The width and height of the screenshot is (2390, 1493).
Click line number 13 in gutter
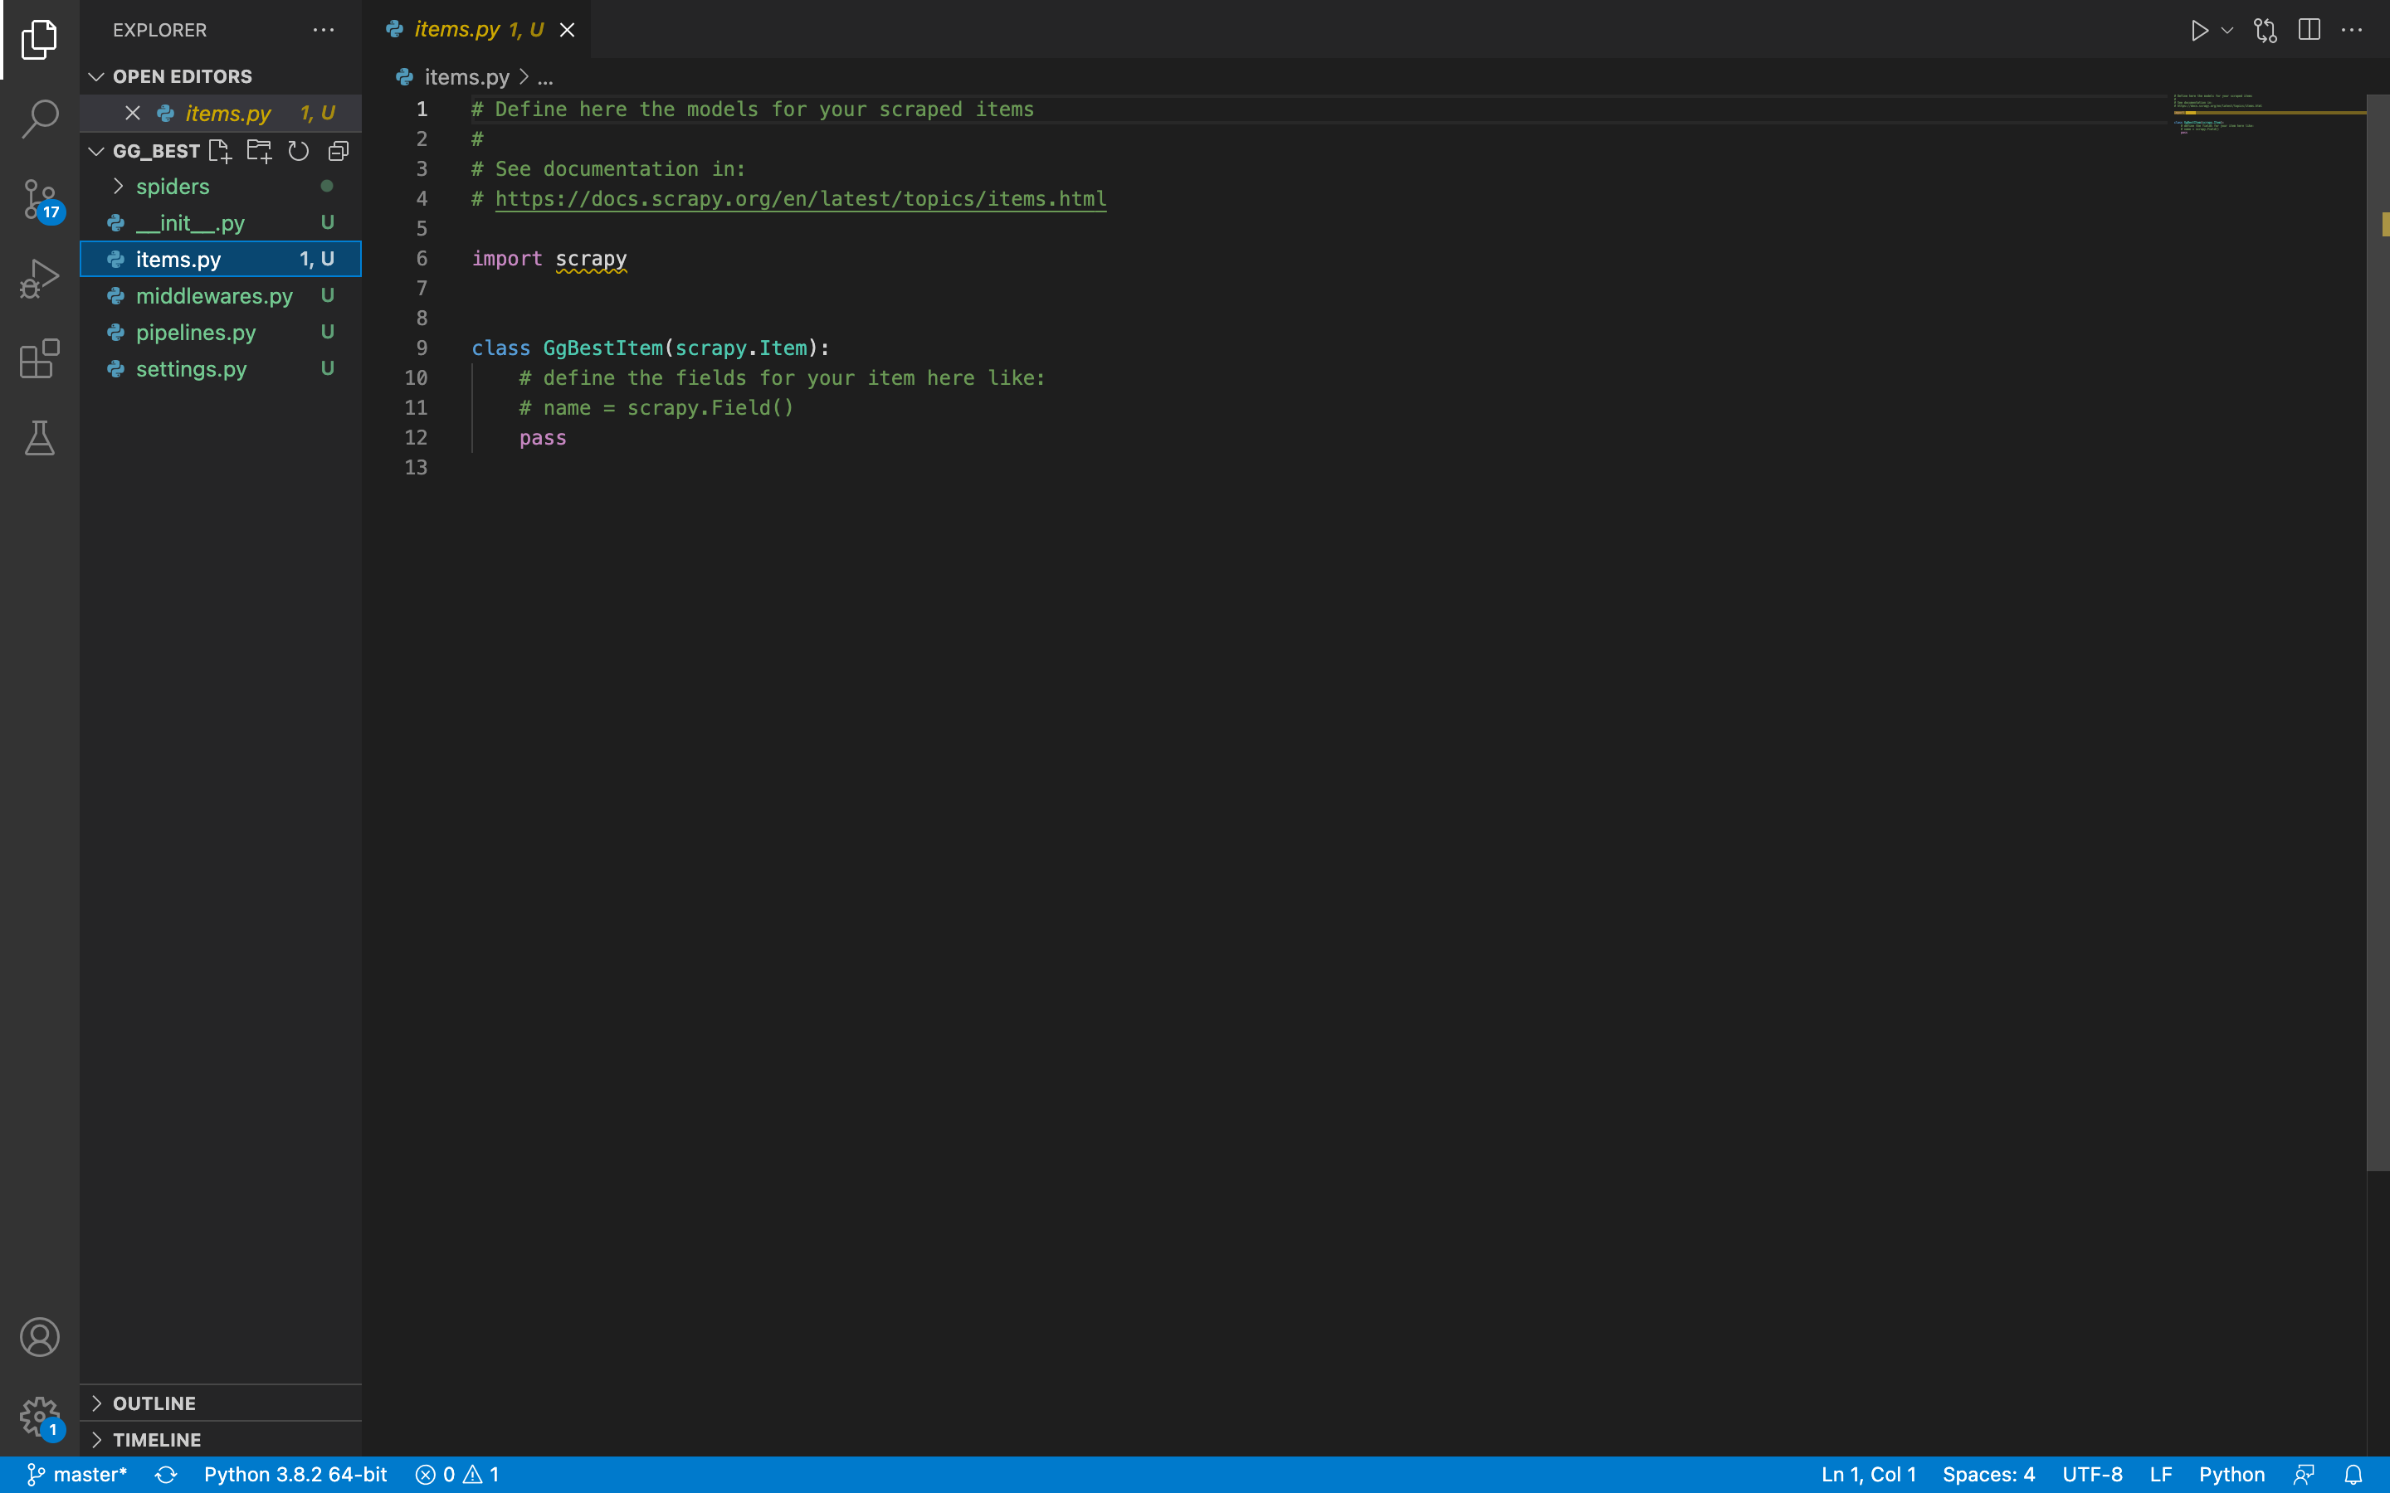416,468
